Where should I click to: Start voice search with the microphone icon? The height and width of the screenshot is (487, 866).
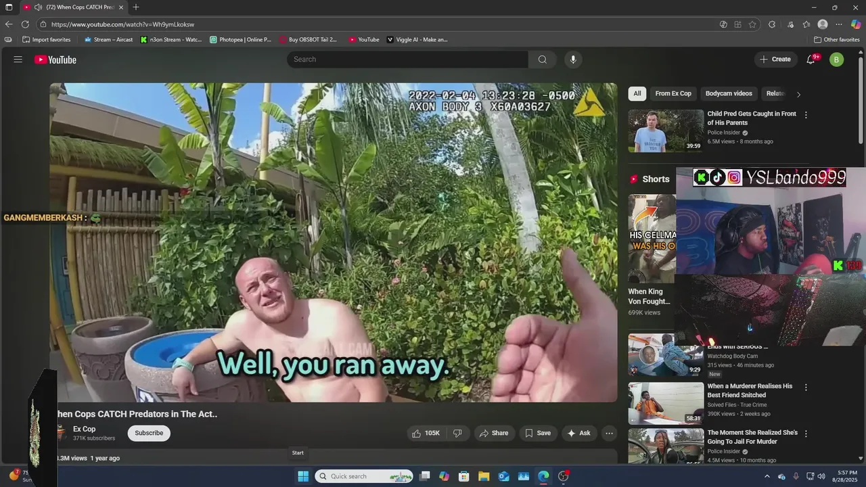pos(573,60)
